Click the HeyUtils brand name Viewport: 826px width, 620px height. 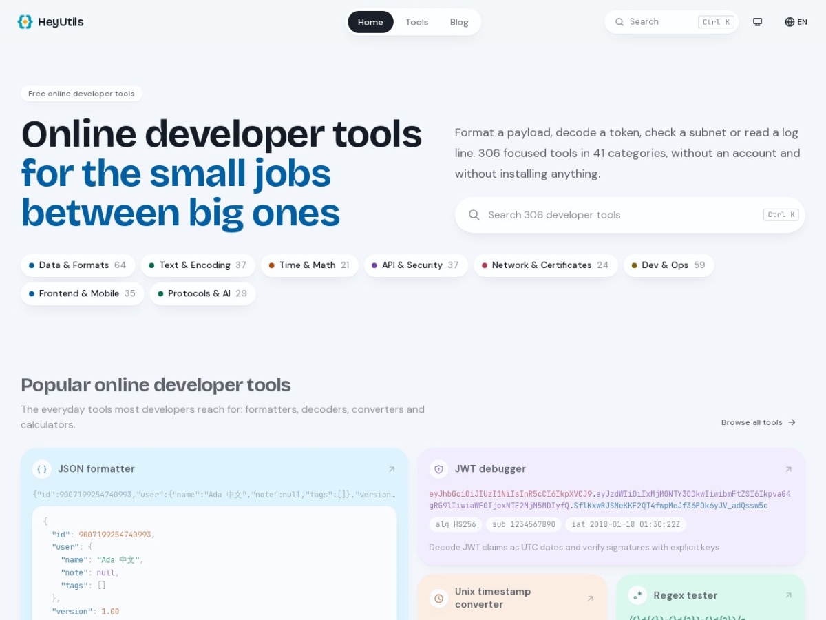(x=61, y=22)
